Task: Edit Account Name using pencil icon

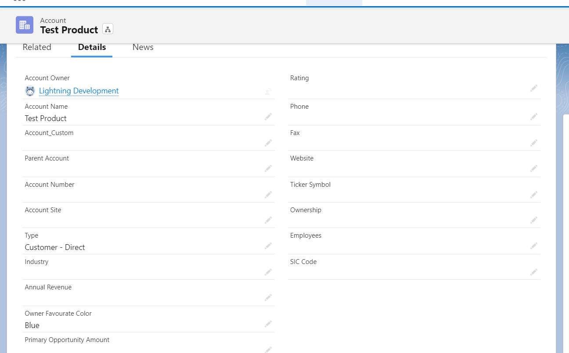Action: click(268, 117)
